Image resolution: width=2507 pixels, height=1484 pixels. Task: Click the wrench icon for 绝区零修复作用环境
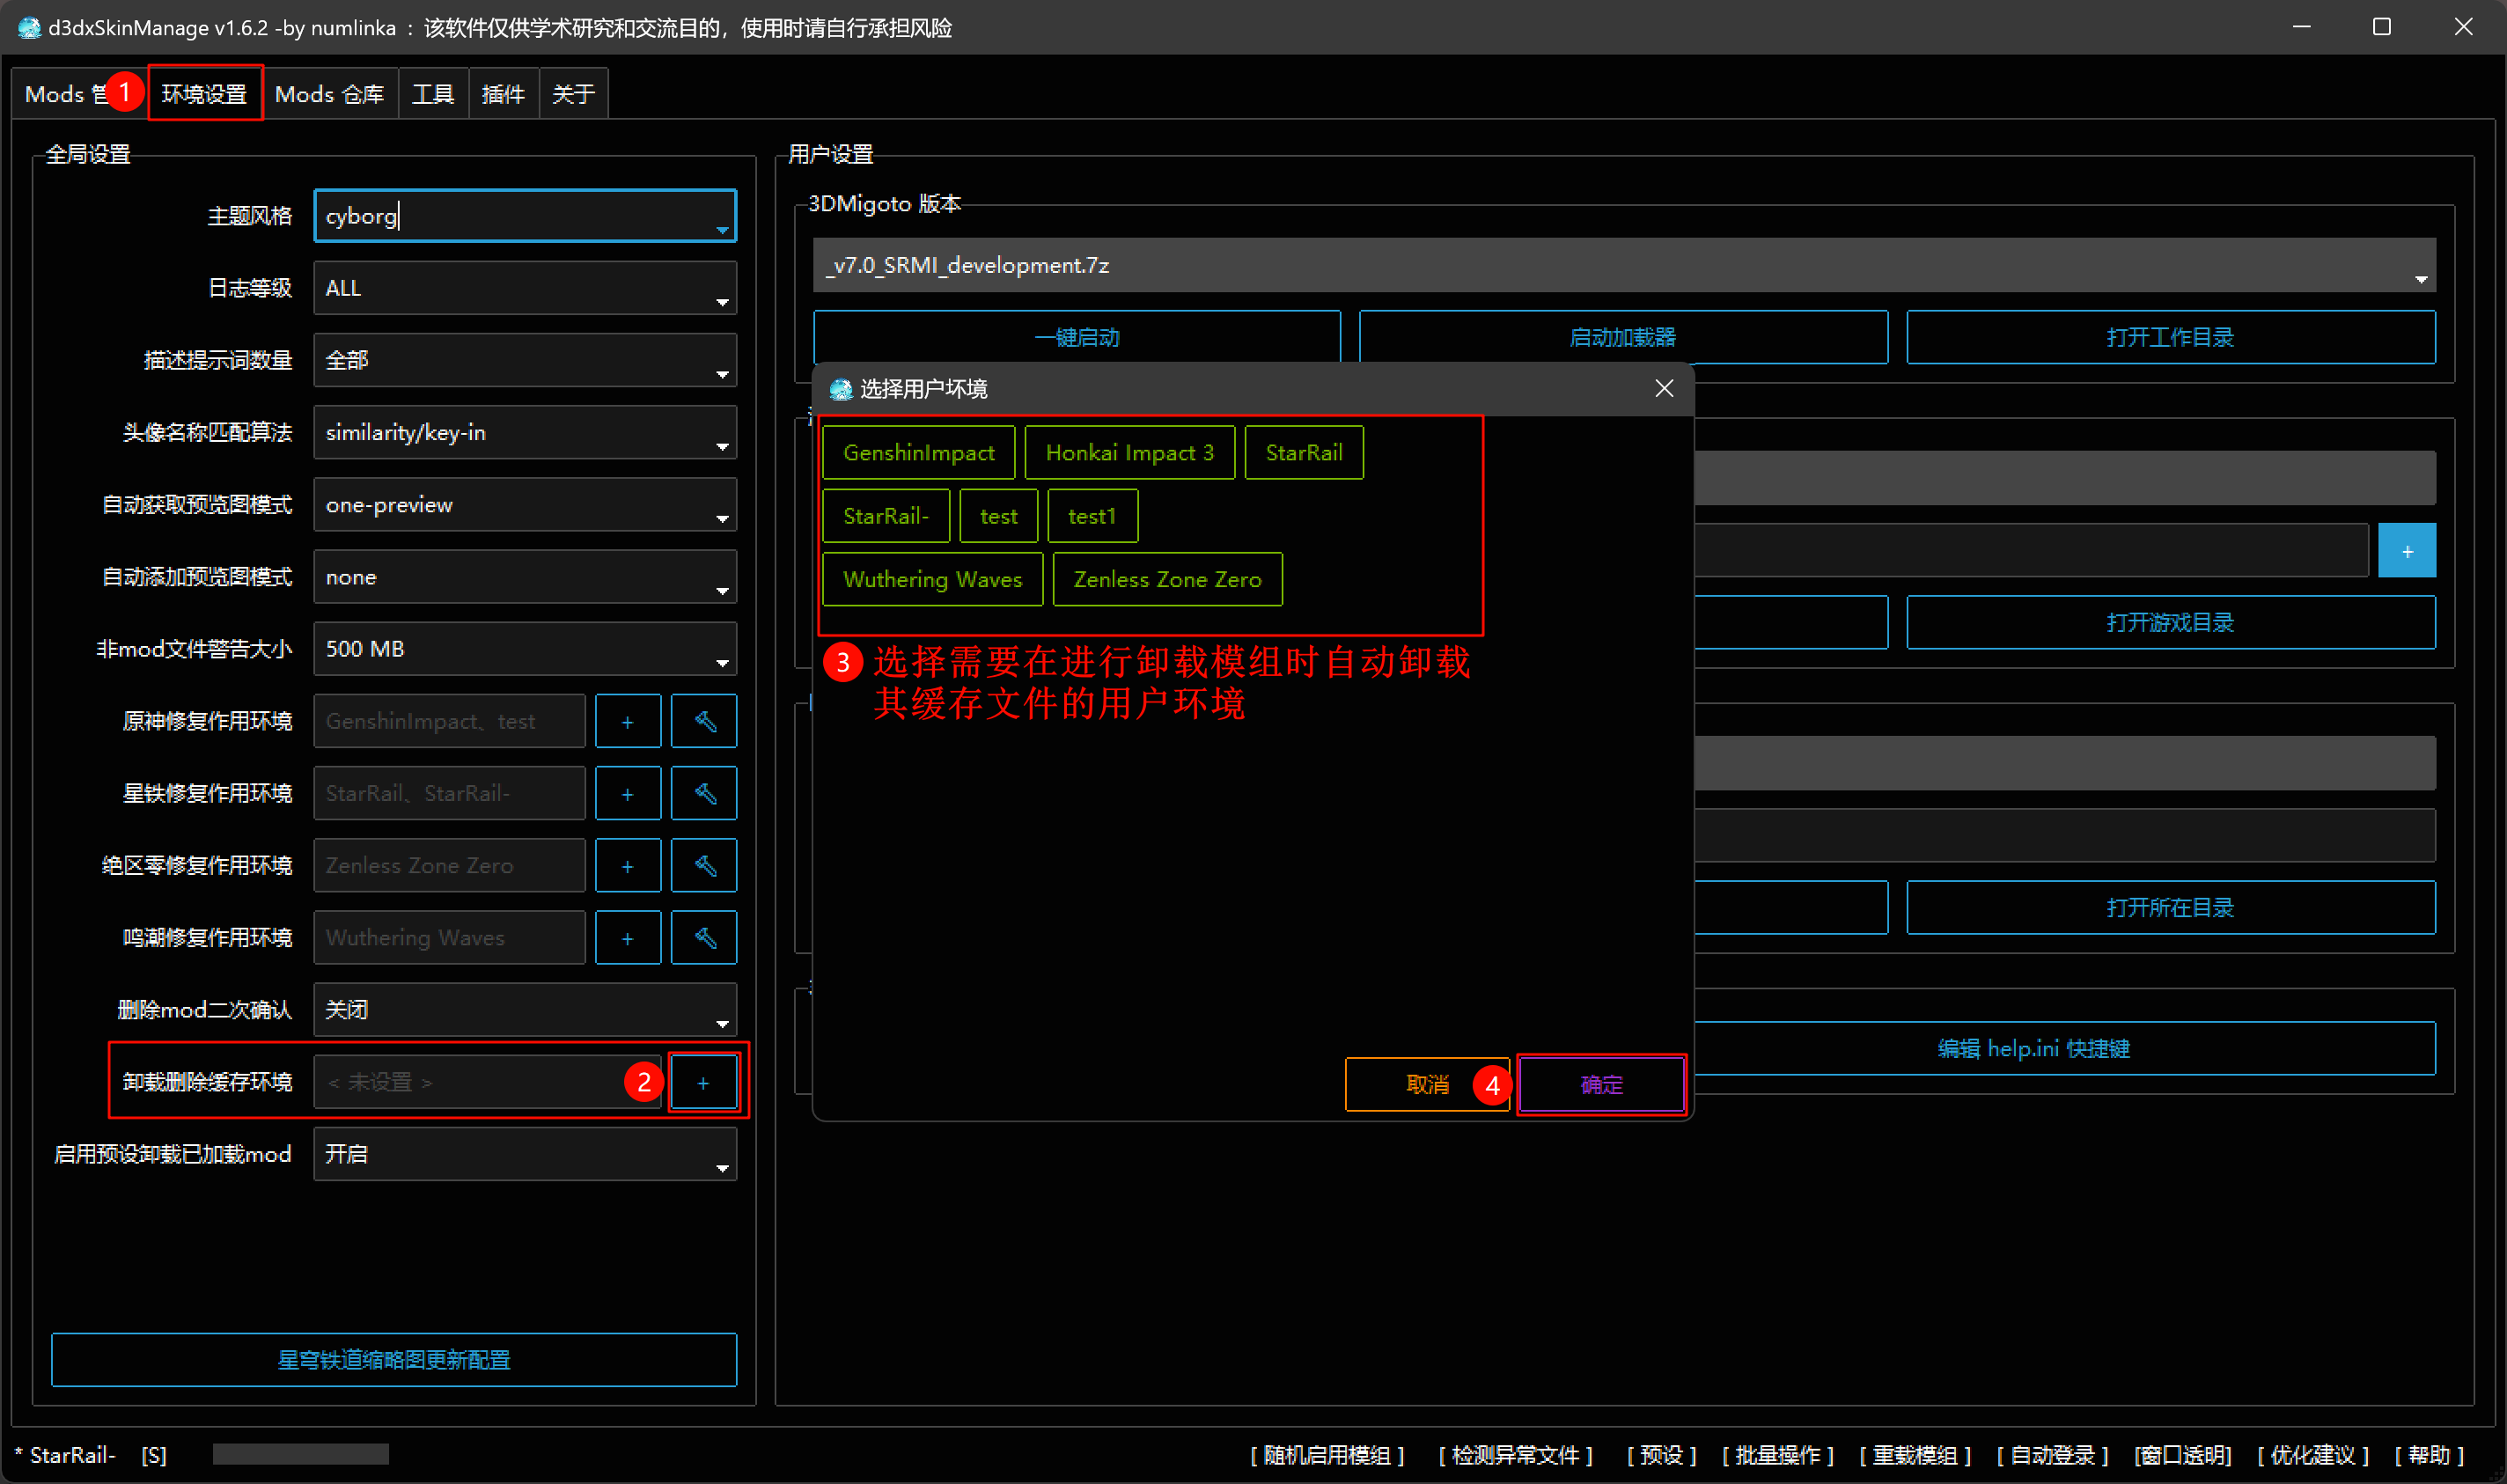tap(704, 865)
